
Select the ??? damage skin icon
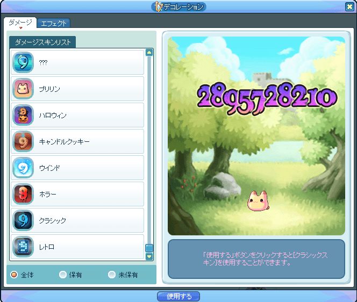[x=23, y=62]
